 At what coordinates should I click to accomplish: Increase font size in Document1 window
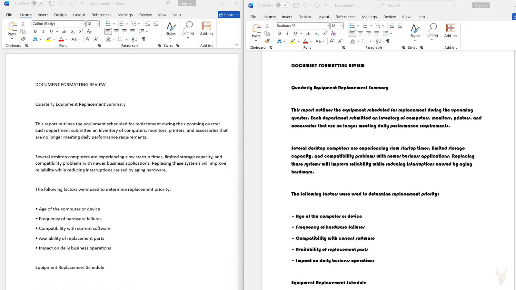[x=332, y=41]
